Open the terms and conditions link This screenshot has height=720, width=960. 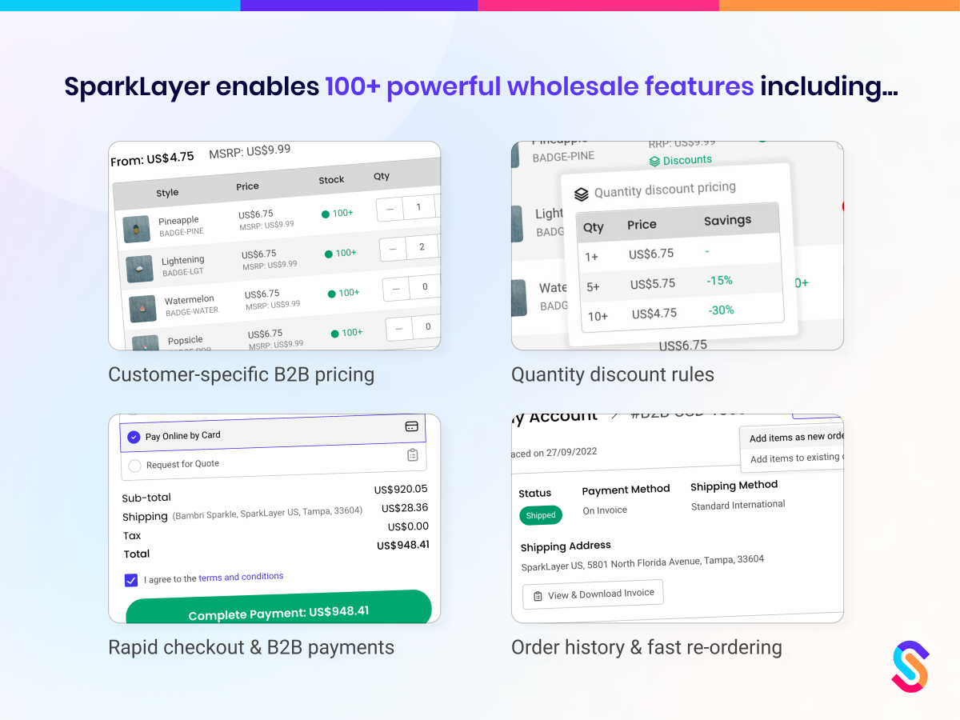241,577
